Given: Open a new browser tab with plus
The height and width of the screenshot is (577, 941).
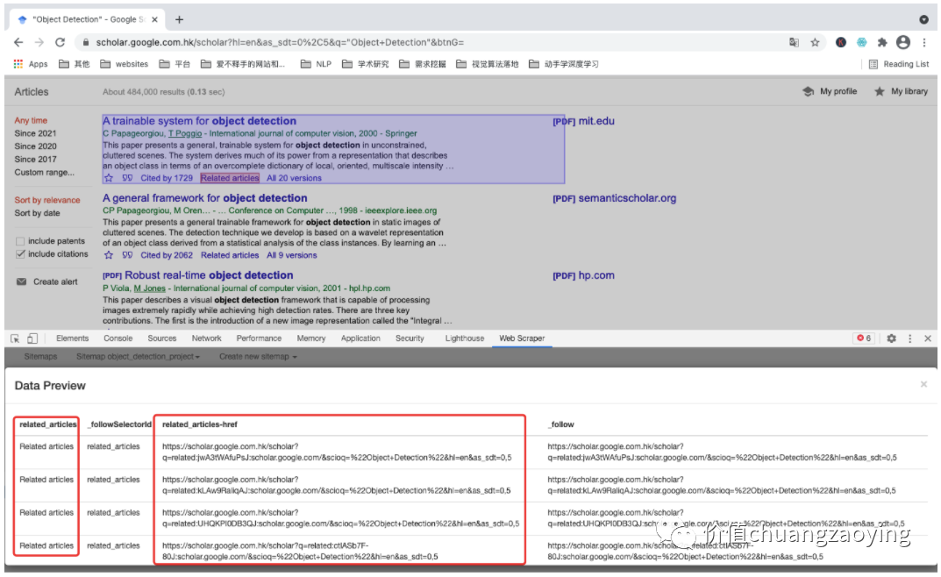Looking at the screenshot, I should tap(180, 20).
